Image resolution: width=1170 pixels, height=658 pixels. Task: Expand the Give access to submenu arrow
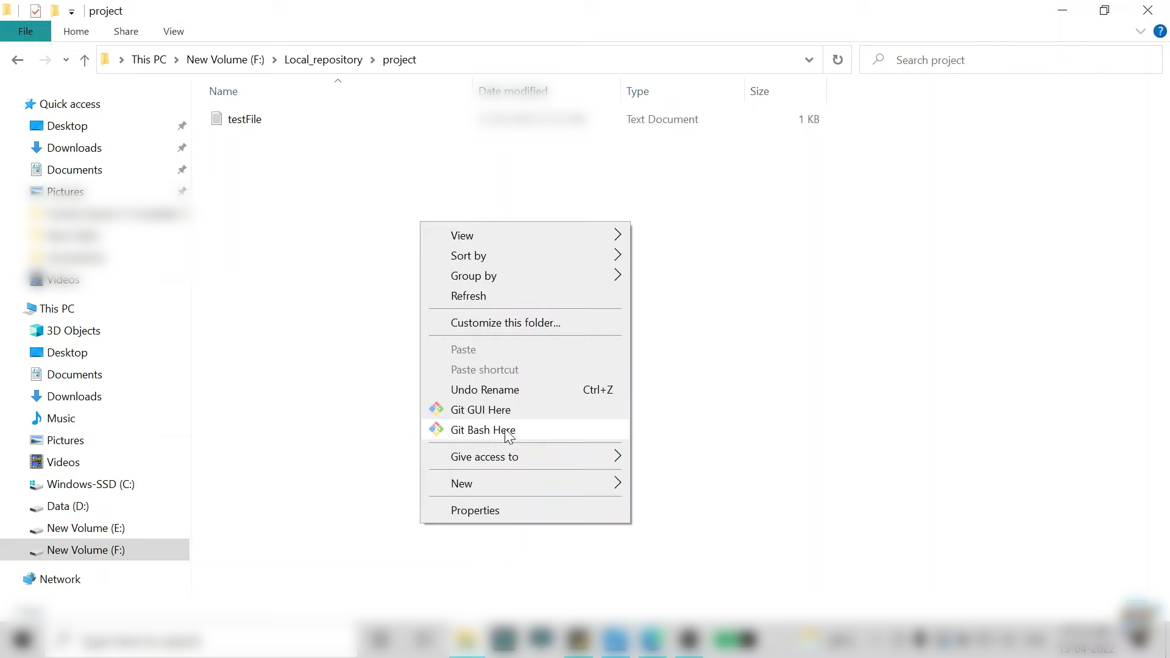tap(617, 456)
